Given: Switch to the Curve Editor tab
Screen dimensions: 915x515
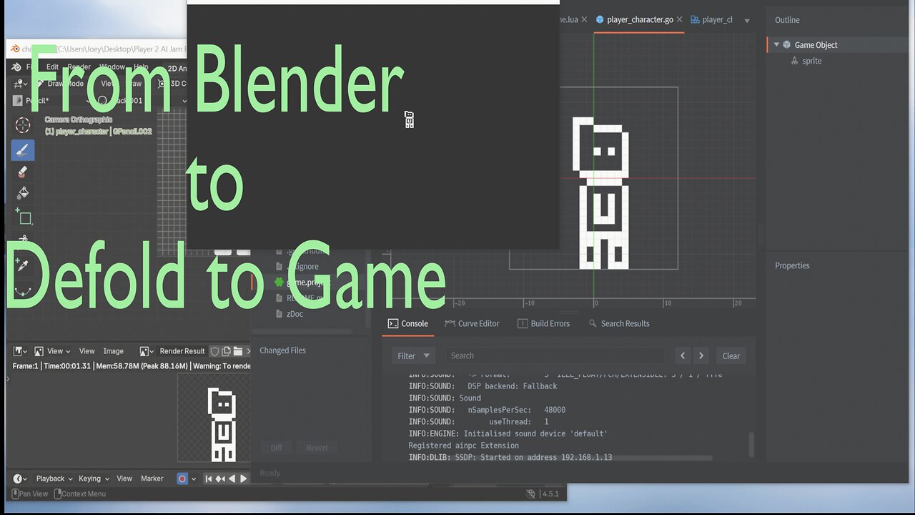Looking at the screenshot, I should coord(472,323).
